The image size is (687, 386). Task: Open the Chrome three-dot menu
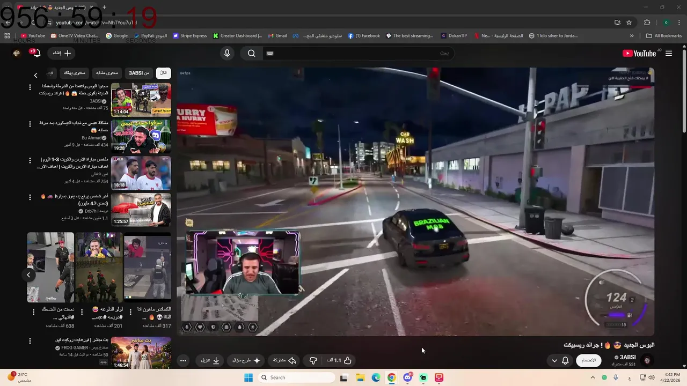coord(678,23)
